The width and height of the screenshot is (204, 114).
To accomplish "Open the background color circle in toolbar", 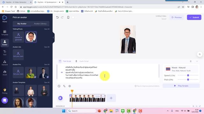I will pos(73,17).
